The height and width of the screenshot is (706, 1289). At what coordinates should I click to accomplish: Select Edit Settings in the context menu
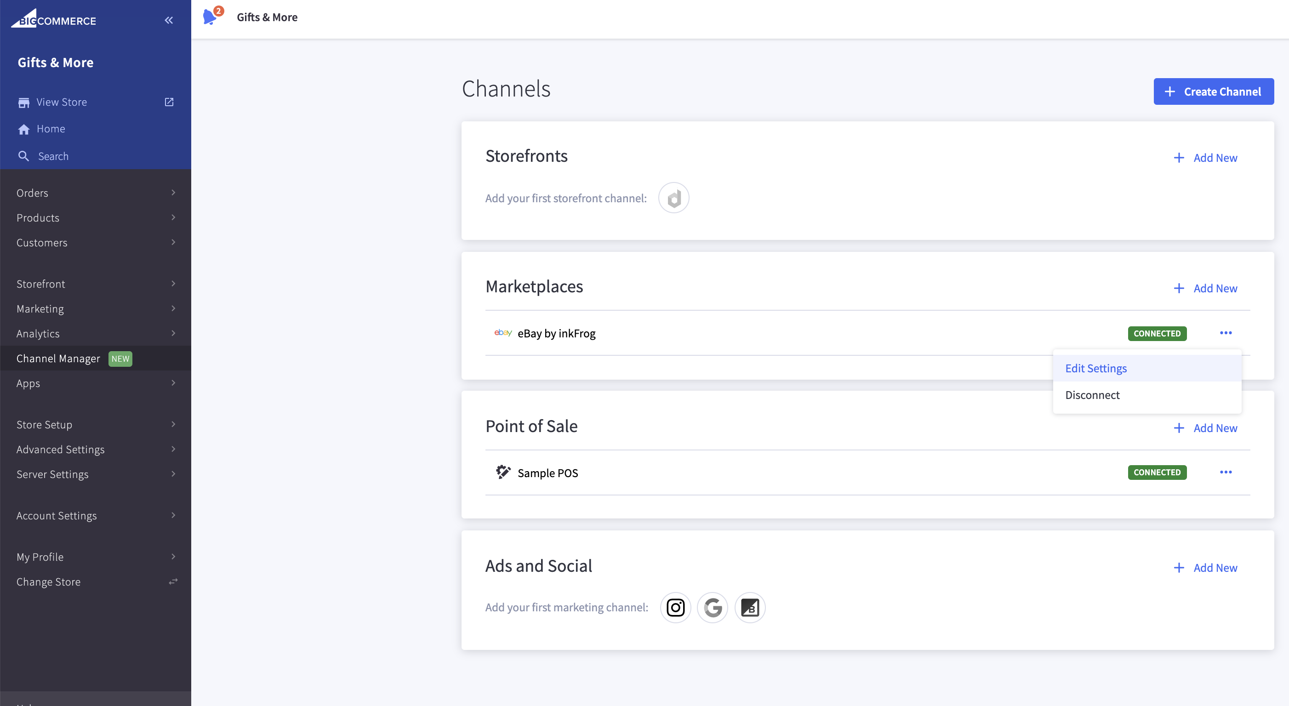1095,368
